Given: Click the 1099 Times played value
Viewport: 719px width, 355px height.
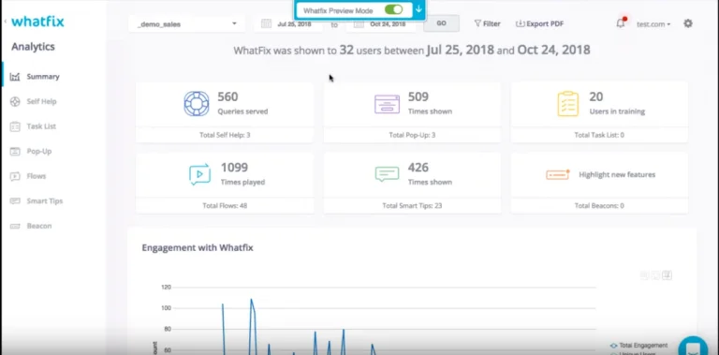Looking at the screenshot, I should click(x=234, y=168).
